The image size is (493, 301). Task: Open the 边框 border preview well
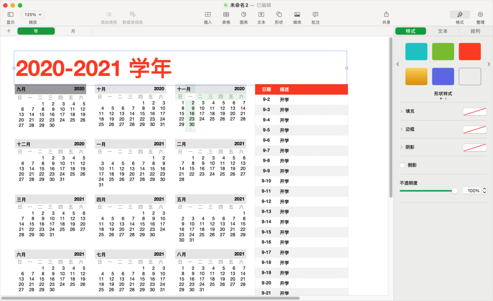coord(475,129)
